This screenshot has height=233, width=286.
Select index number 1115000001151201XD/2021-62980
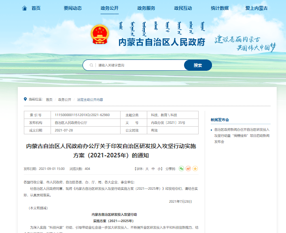tap(82, 115)
